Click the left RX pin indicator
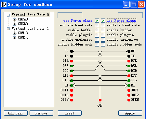146x119 pixels. pos(72,51)
